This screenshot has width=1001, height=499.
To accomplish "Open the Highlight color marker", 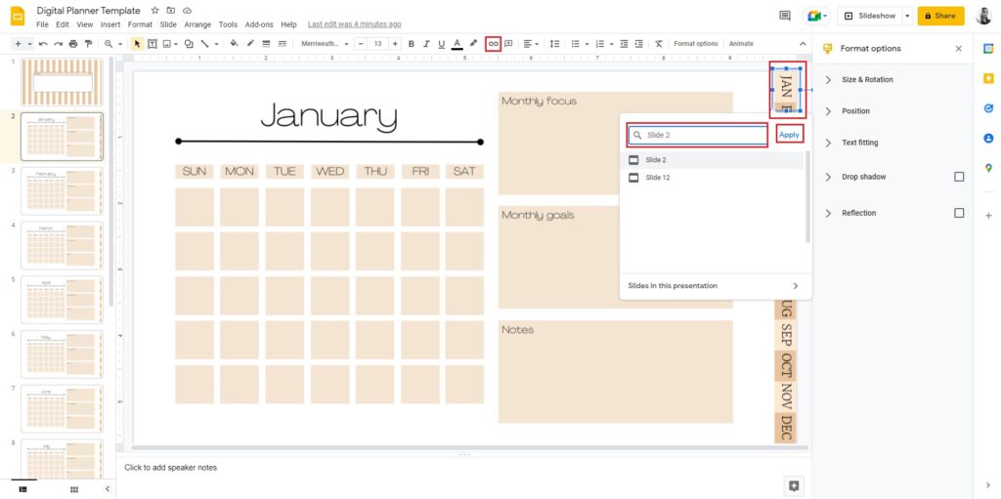I will [473, 44].
